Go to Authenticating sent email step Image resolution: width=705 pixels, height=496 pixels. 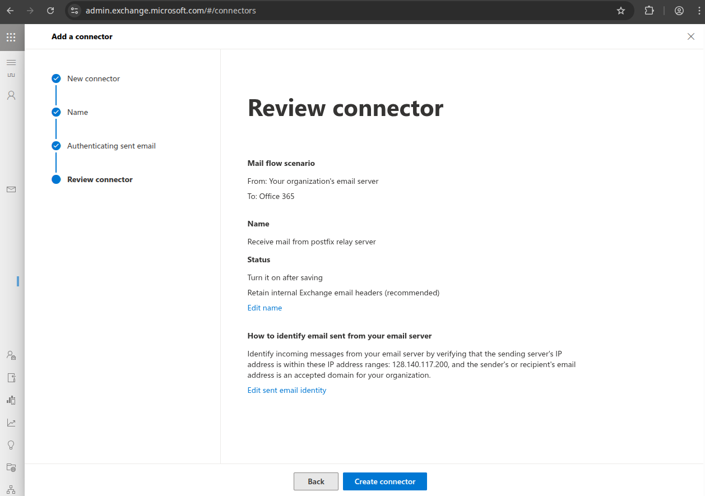click(x=104, y=146)
